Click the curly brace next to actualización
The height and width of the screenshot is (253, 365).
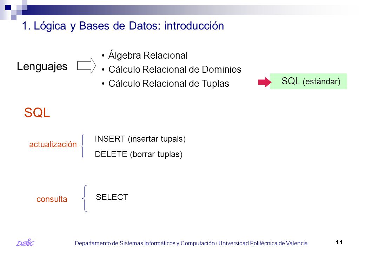click(x=82, y=146)
